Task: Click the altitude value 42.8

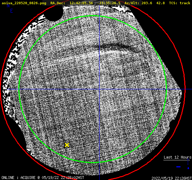Action: point(161,3)
